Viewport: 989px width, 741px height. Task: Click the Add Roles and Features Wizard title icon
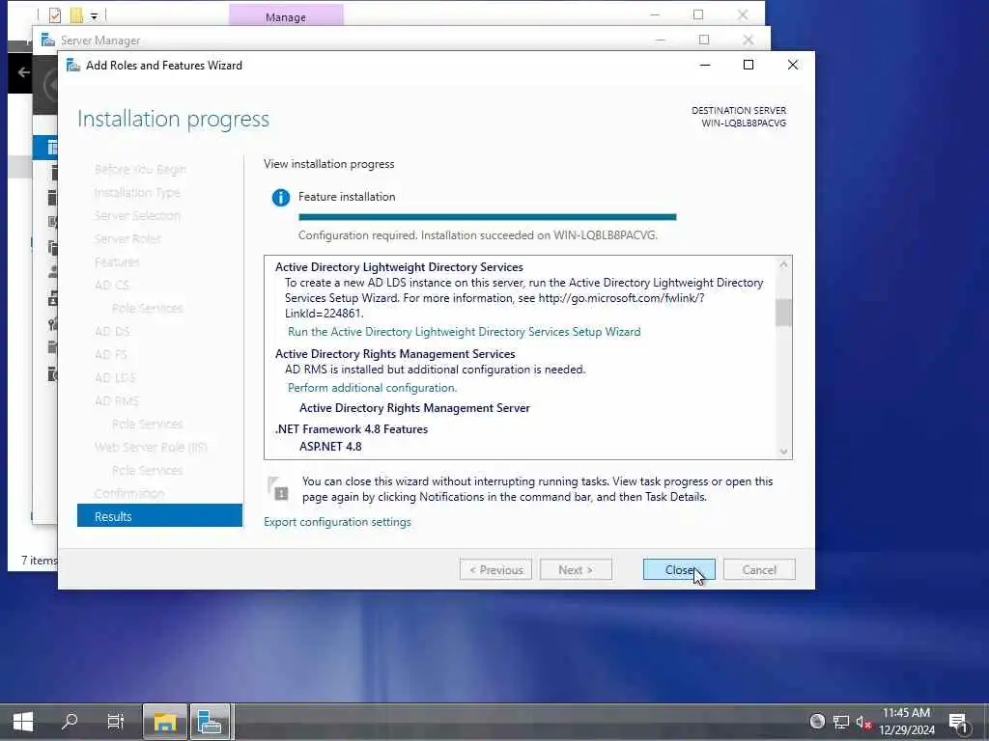[x=73, y=65]
